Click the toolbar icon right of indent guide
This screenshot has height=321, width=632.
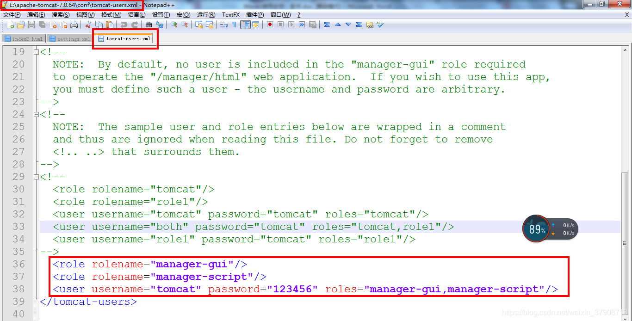pyautogui.click(x=255, y=25)
